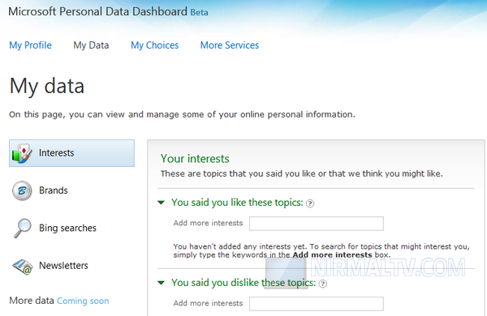Click the "You said you like these topics" heading
487x316 pixels.
point(237,203)
